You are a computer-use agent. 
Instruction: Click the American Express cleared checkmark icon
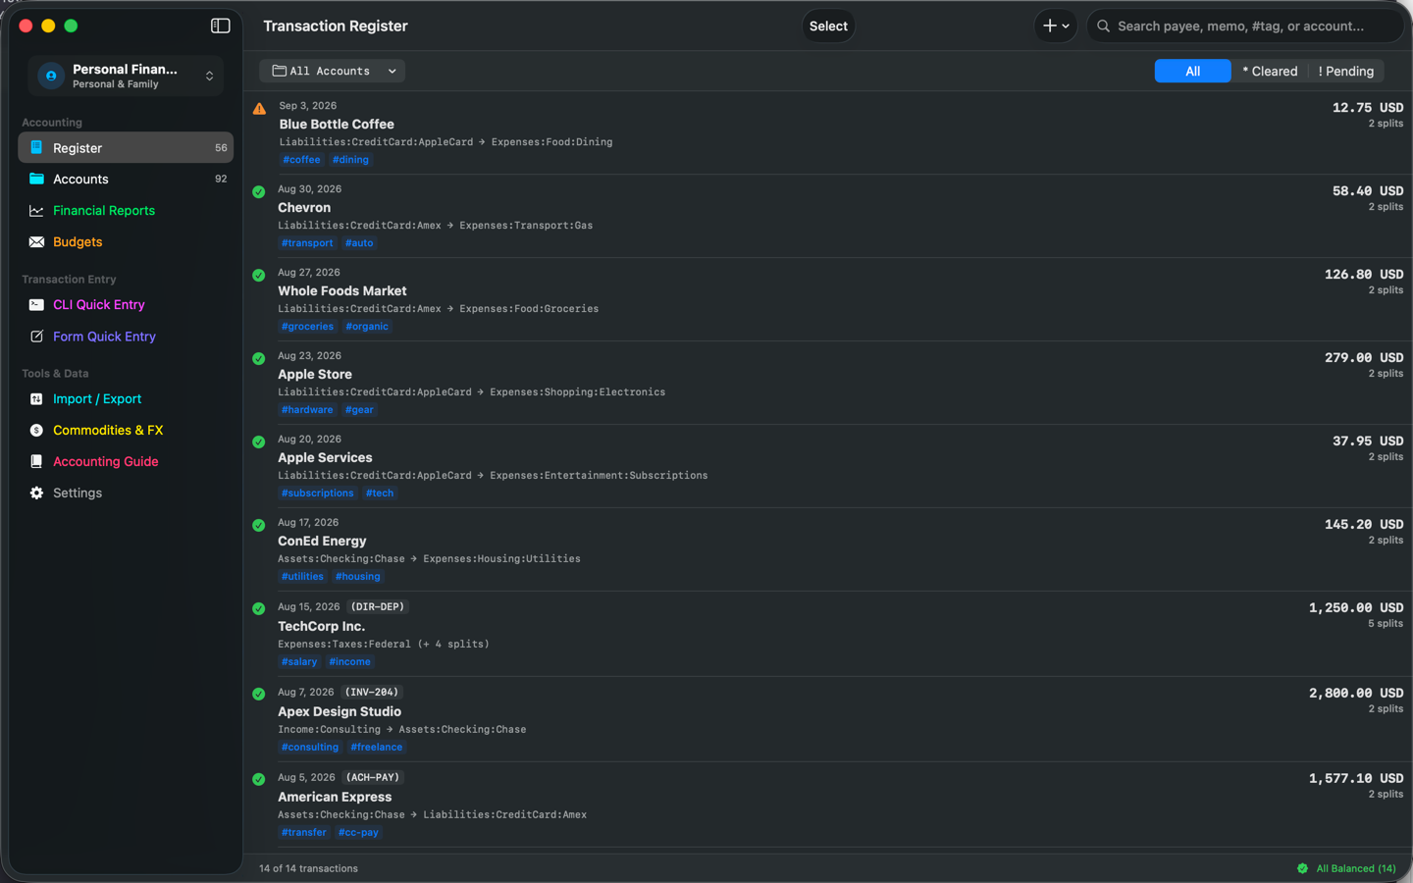coord(258,780)
